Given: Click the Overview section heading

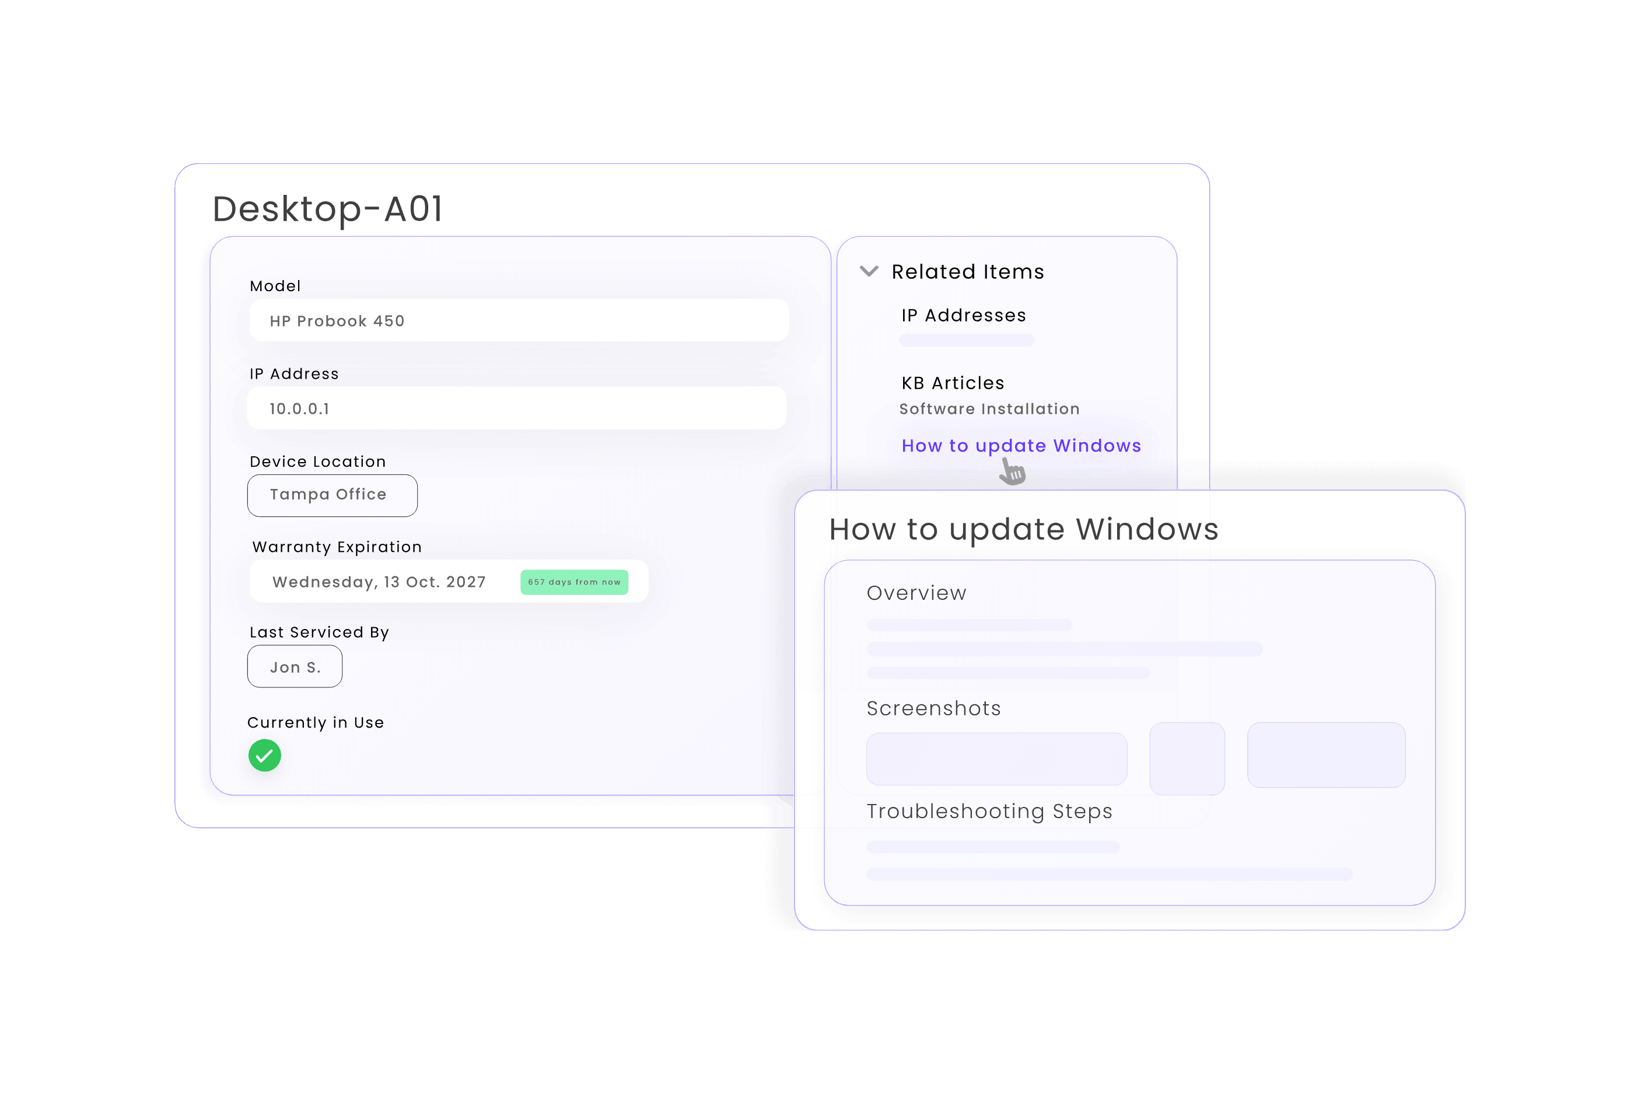Looking at the screenshot, I should pyautogui.click(x=916, y=592).
